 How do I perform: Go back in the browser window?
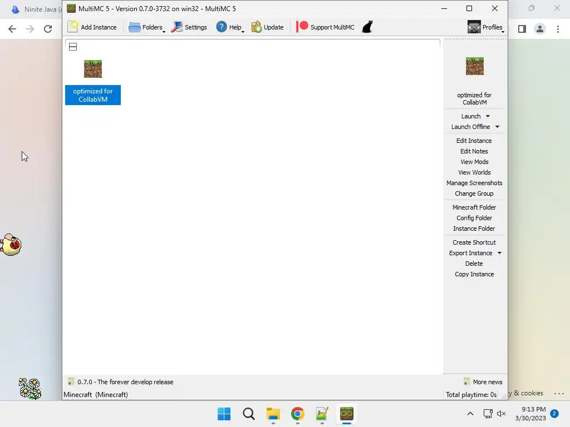pos(12,29)
